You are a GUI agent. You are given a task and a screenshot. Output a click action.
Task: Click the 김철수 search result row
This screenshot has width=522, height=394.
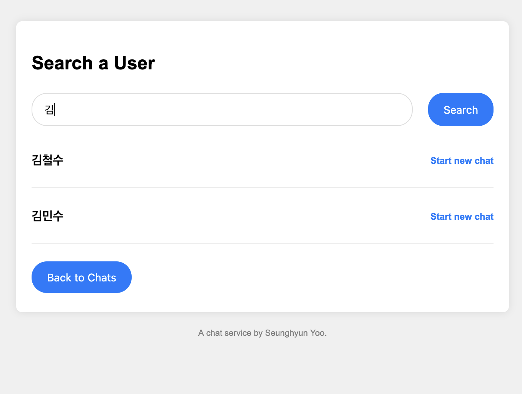[231, 160]
